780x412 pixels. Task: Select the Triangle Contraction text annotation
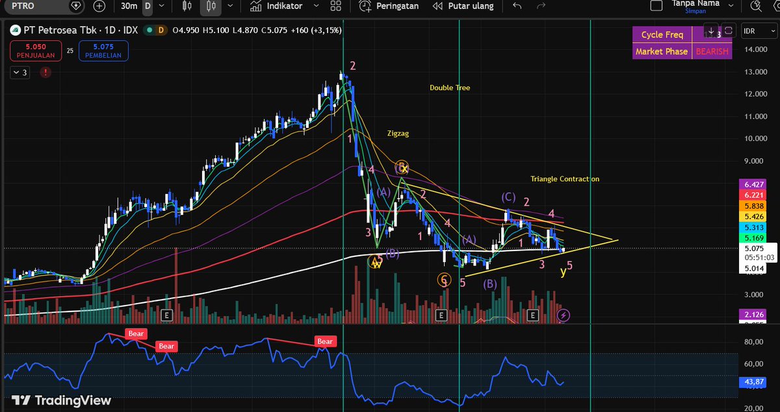point(565,179)
